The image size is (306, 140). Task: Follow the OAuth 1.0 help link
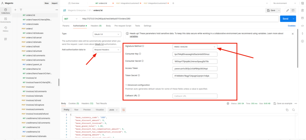coord(99,44)
